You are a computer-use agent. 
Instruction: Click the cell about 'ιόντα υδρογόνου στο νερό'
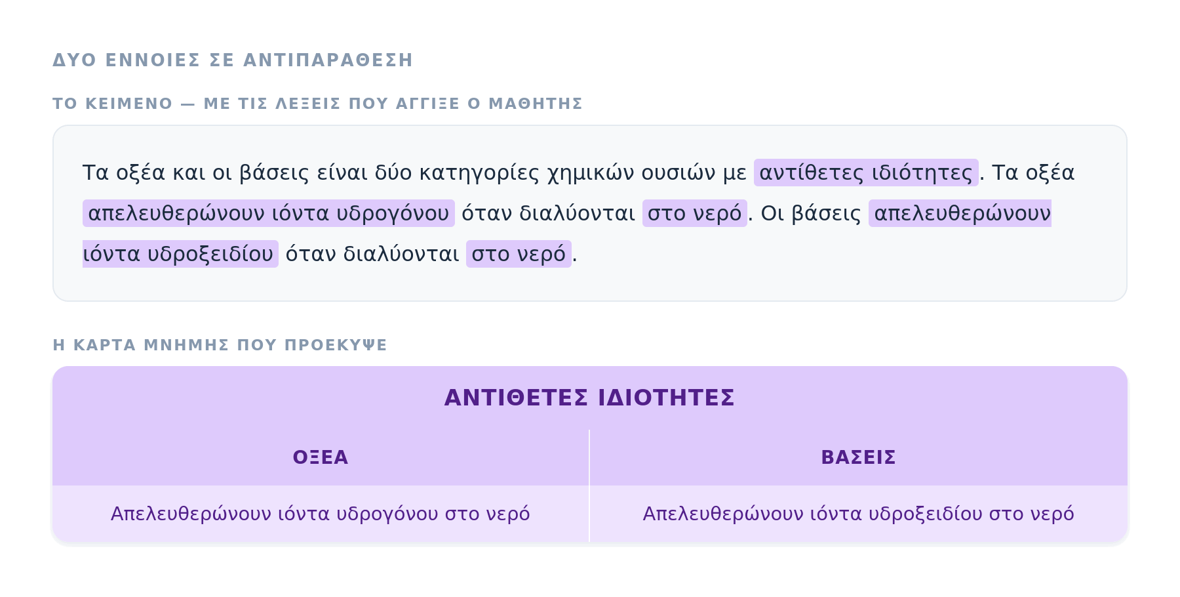point(321,514)
